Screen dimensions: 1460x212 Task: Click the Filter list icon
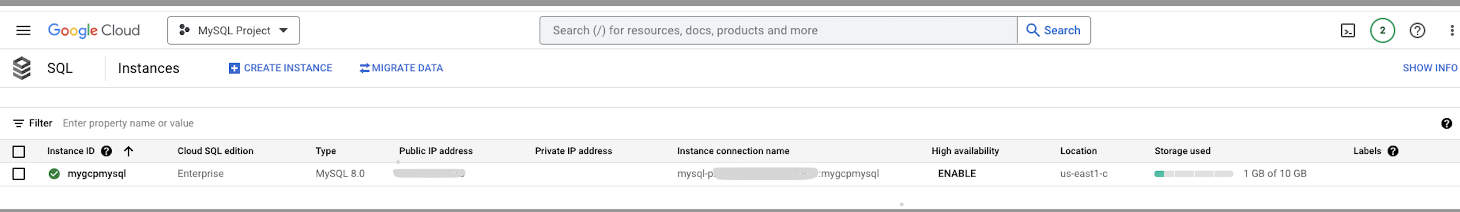pyautogui.click(x=18, y=123)
